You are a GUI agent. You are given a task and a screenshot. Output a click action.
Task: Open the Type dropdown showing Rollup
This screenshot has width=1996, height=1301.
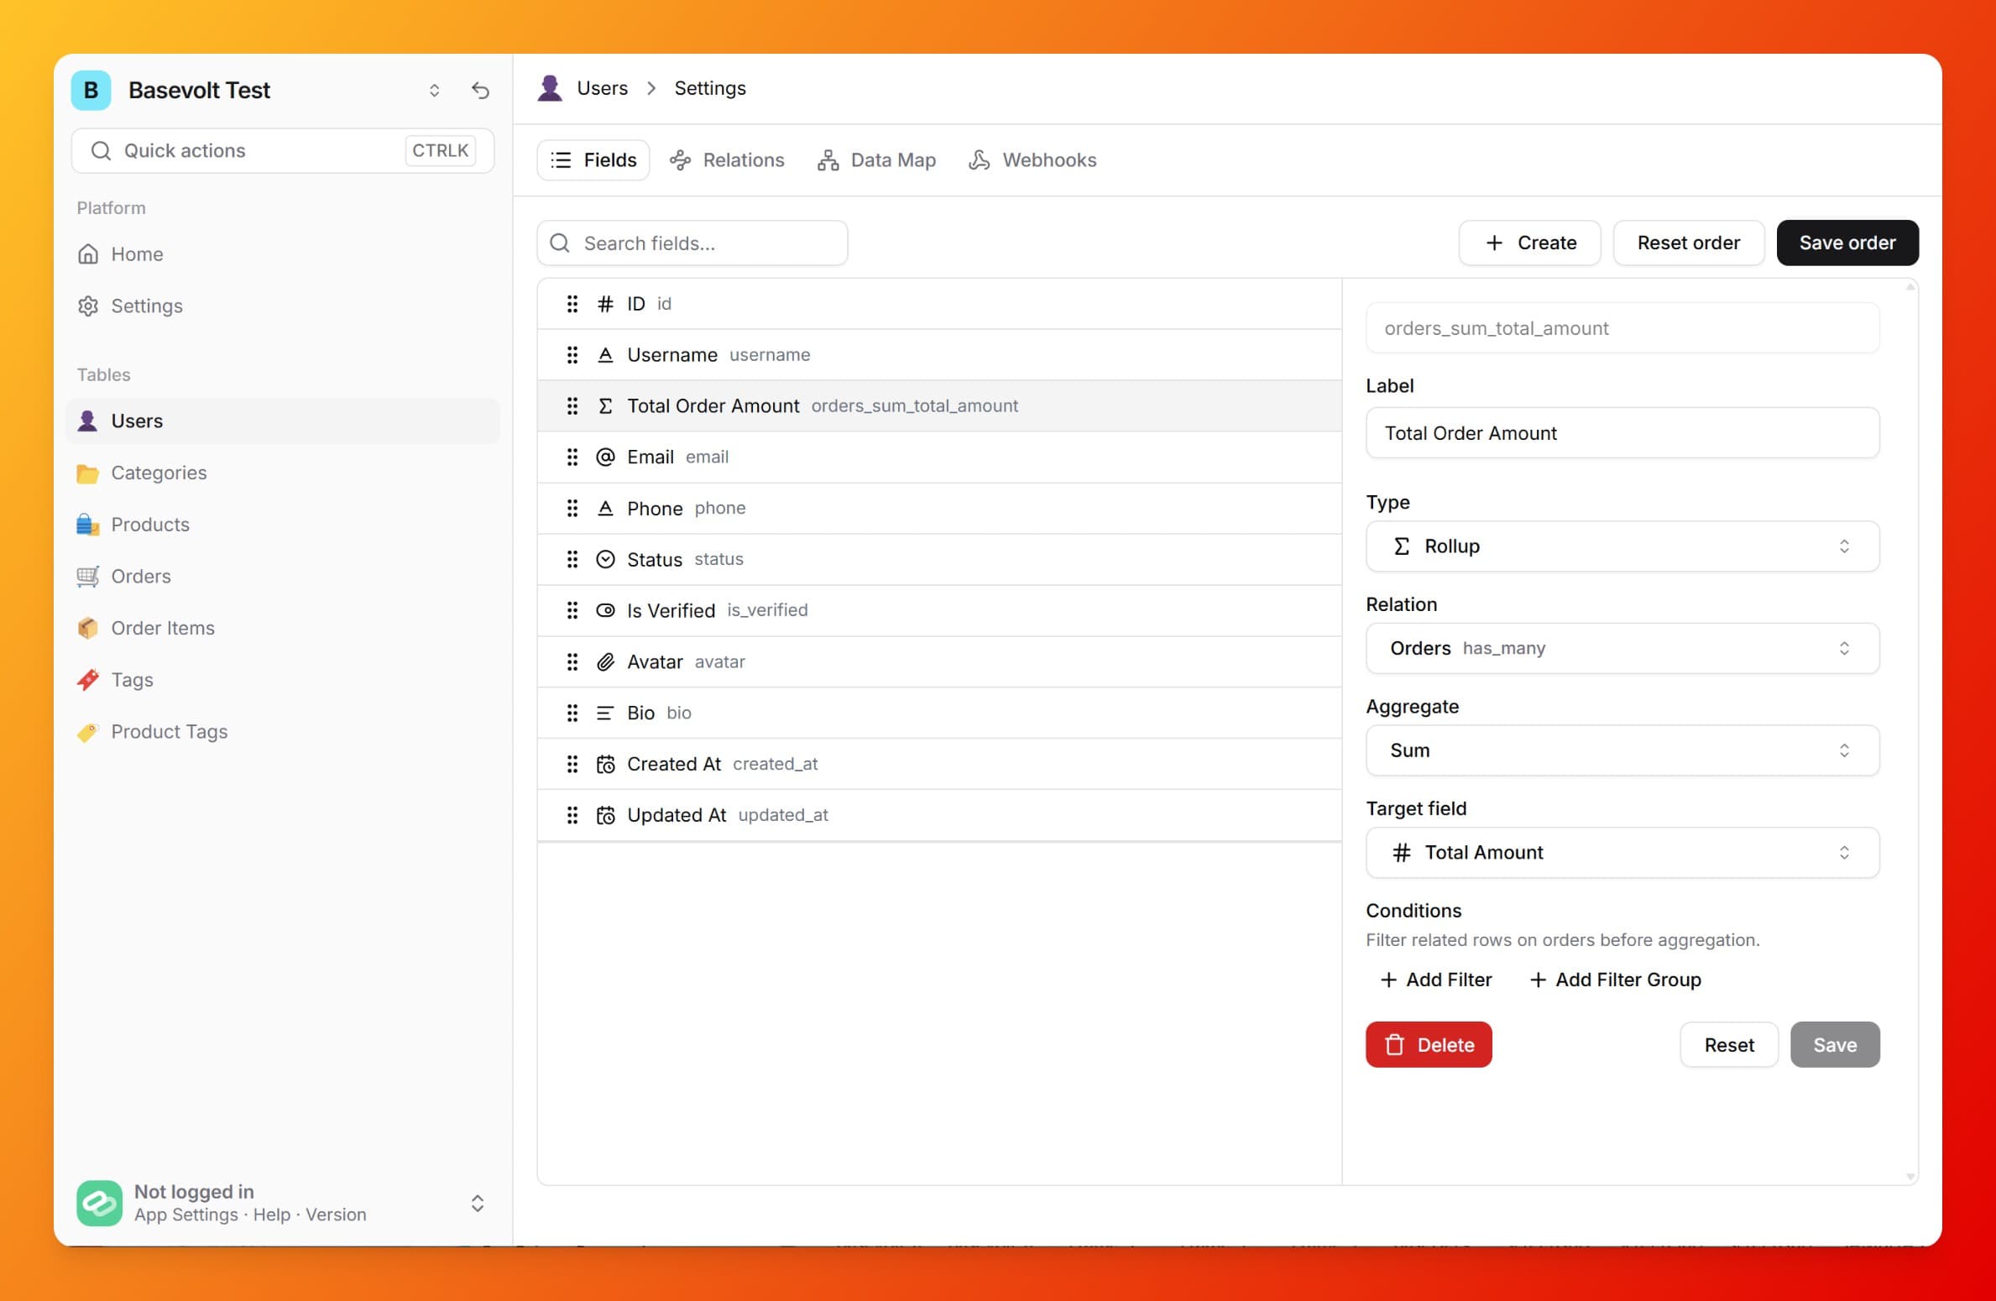pos(1621,546)
